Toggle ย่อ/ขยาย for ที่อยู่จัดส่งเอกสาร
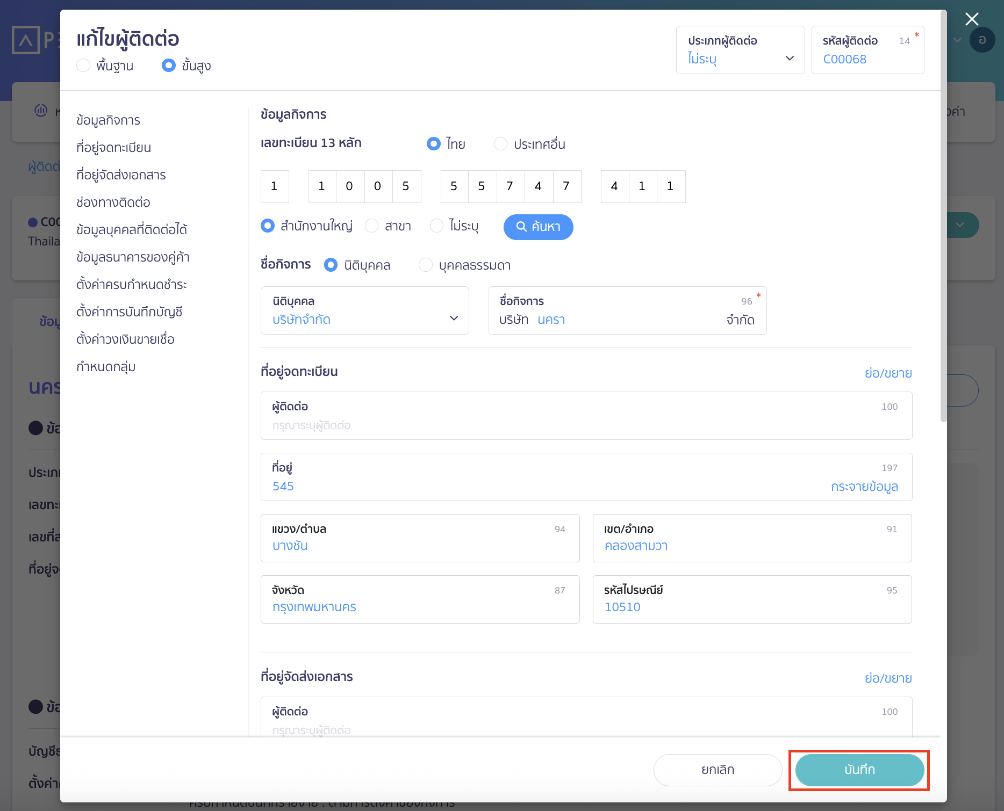 (887, 678)
